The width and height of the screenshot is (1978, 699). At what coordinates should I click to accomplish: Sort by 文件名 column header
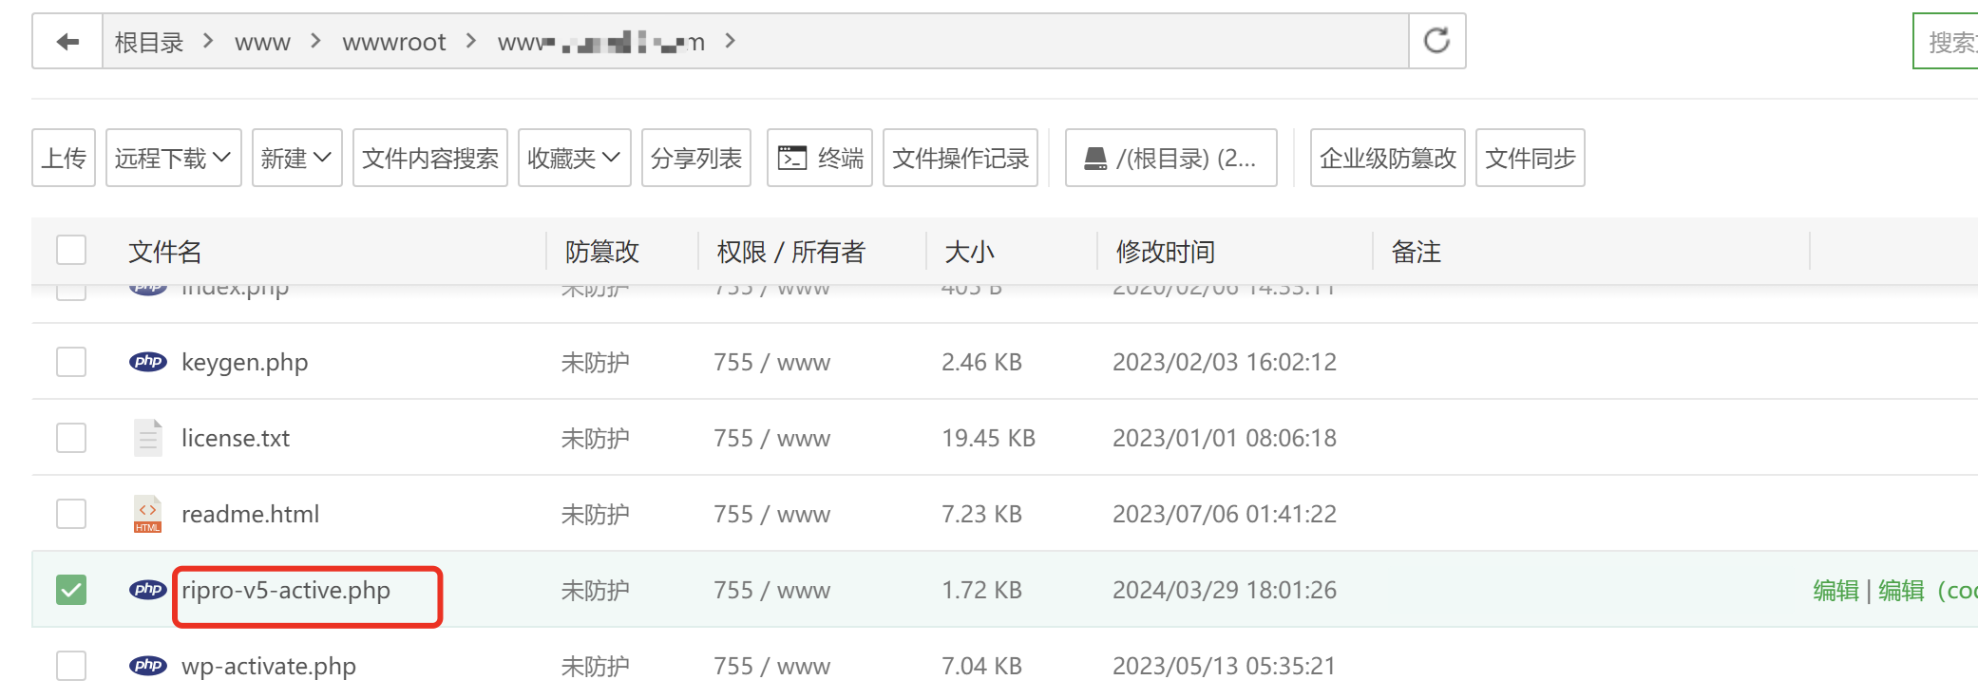[165, 252]
